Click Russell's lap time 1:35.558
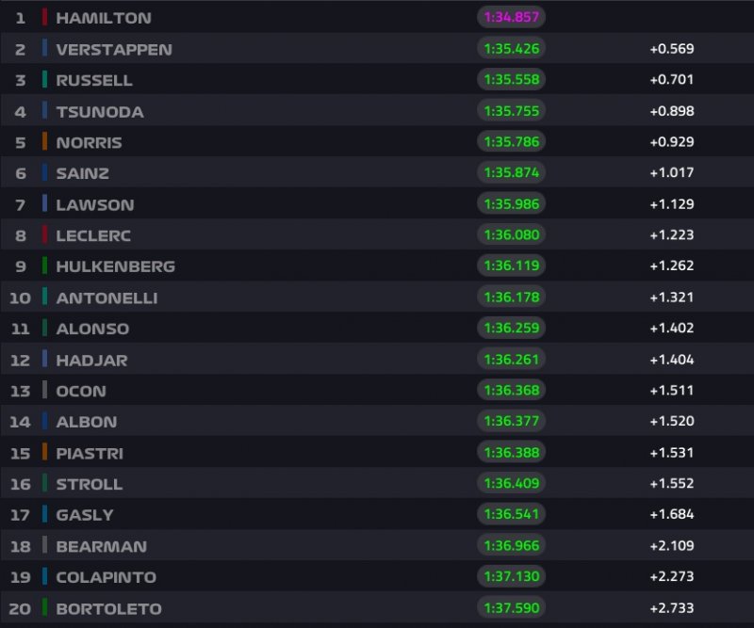This screenshot has width=754, height=628. tap(512, 80)
